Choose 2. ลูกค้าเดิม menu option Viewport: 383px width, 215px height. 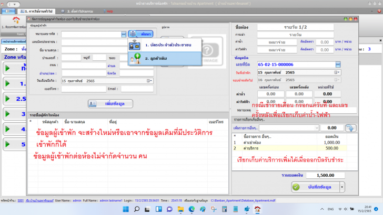point(165,58)
